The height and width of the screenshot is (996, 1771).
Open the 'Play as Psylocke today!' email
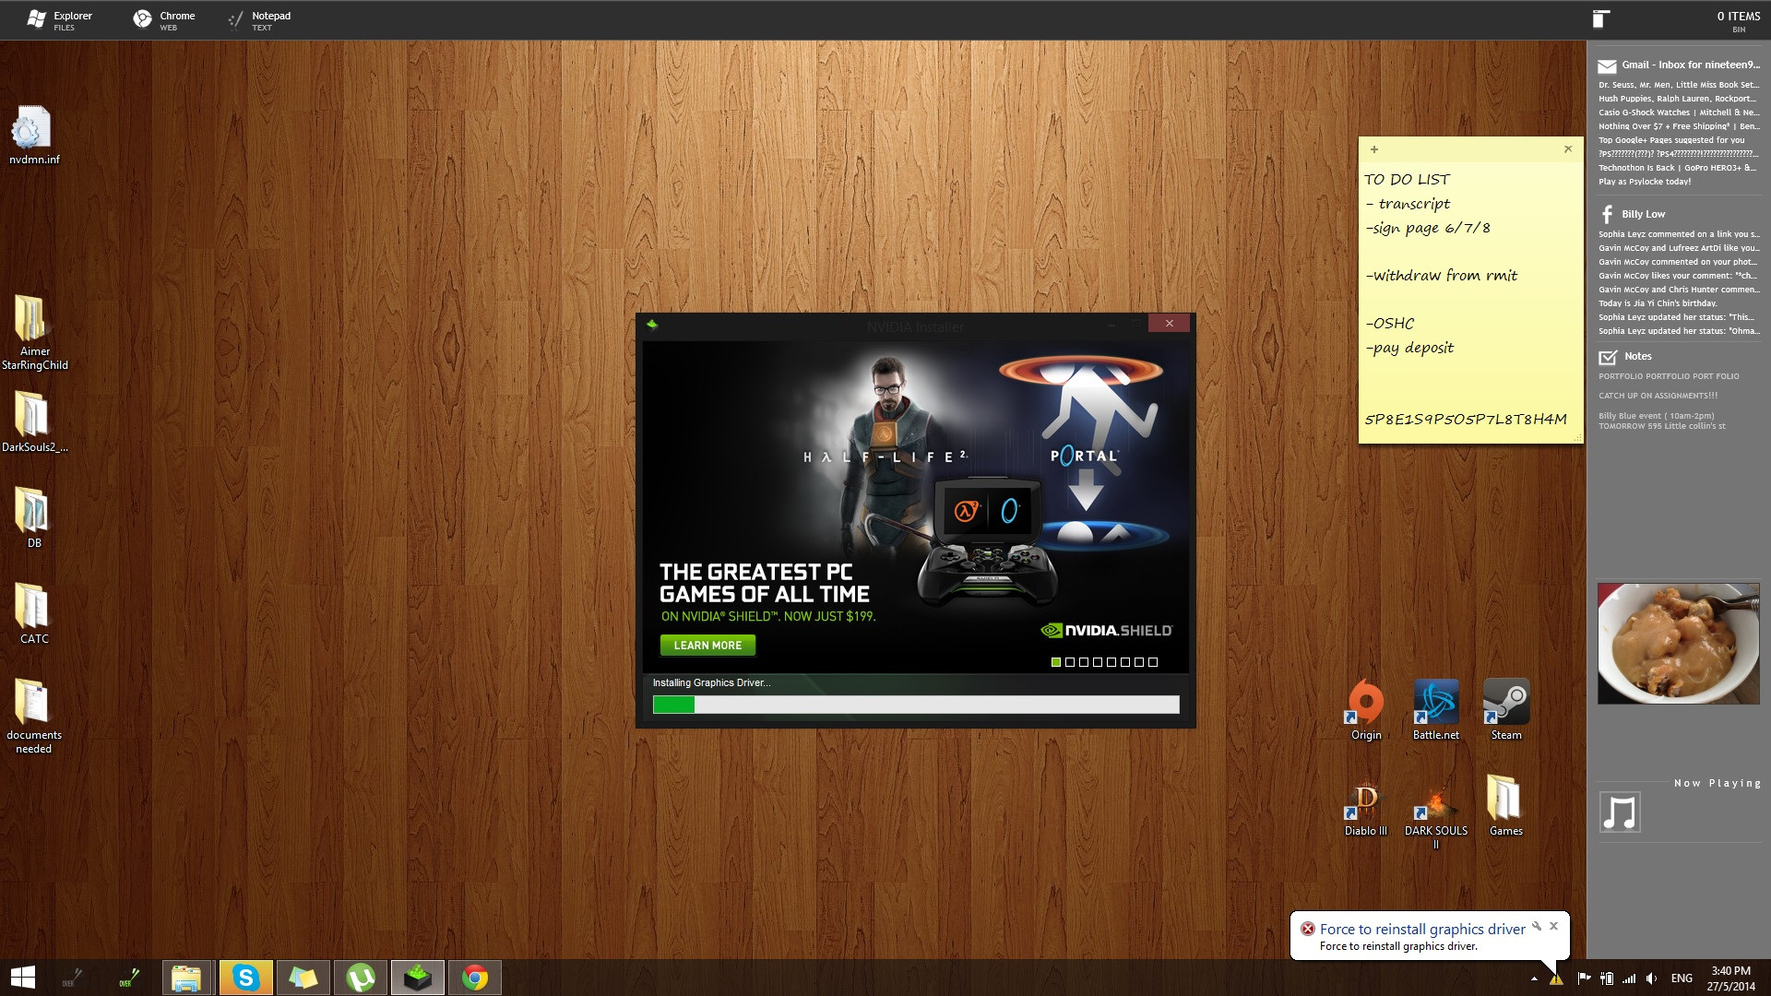point(1645,182)
